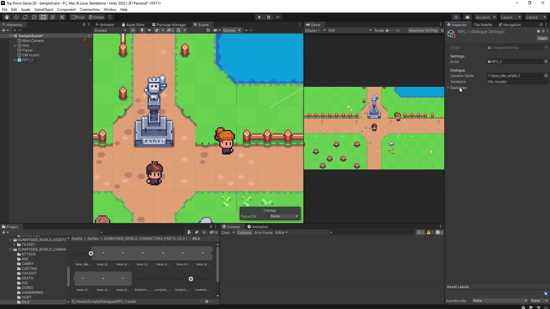Open the Layers dropdown
The width and height of the screenshot is (550, 309).
click(x=511, y=17)
